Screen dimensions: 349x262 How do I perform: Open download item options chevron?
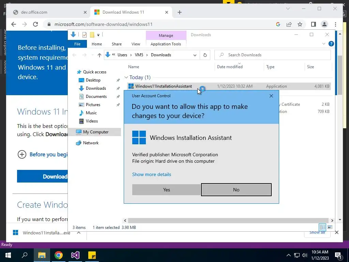[79, 233]
